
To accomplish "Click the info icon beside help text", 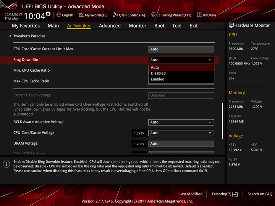I will tap(6, 164).
